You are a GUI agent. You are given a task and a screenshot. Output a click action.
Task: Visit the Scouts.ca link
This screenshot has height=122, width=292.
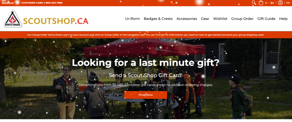[8, 3]
